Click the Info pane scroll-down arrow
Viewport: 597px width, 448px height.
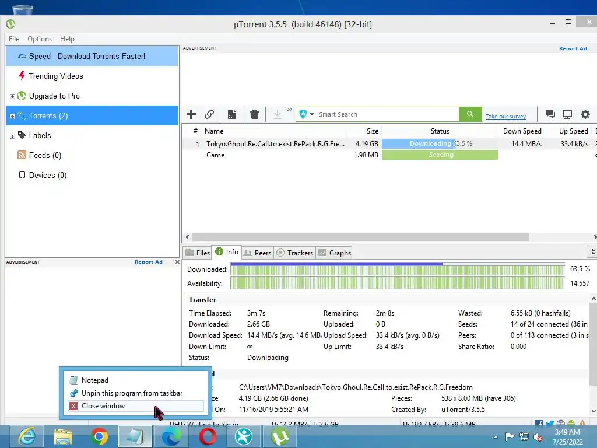click(x=593, y=411)
